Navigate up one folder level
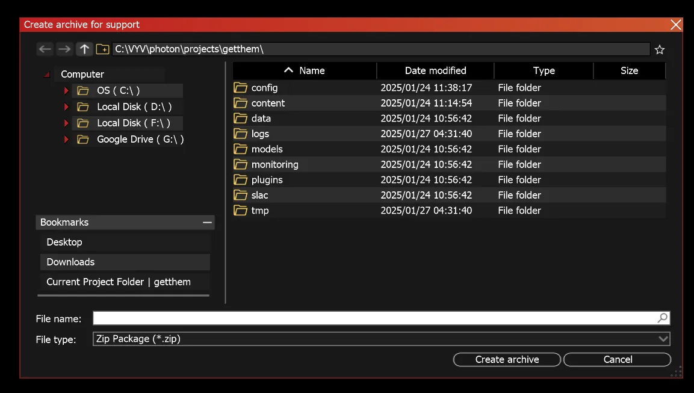Screen dimensions: 694x393 [84, 49]
